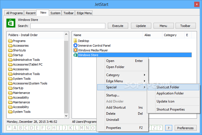Select the Shortcuts folder
This screenshot has height=135, width=202.
point(19,50)
